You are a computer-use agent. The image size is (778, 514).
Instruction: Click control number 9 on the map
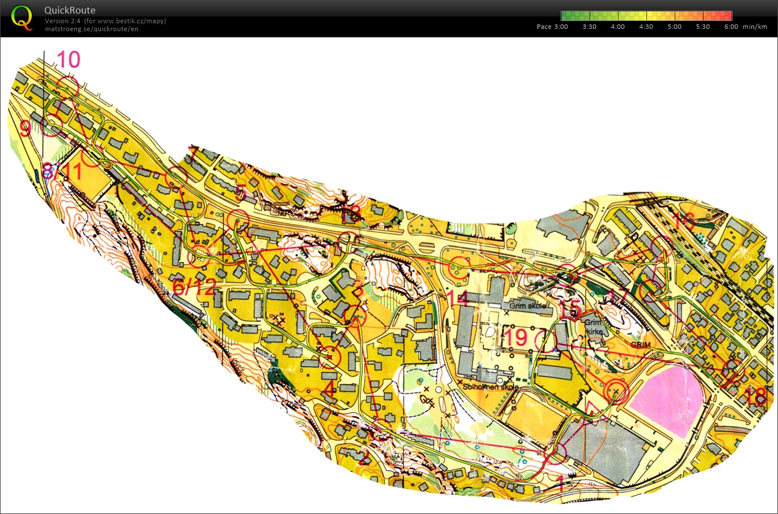coord(26,129)
